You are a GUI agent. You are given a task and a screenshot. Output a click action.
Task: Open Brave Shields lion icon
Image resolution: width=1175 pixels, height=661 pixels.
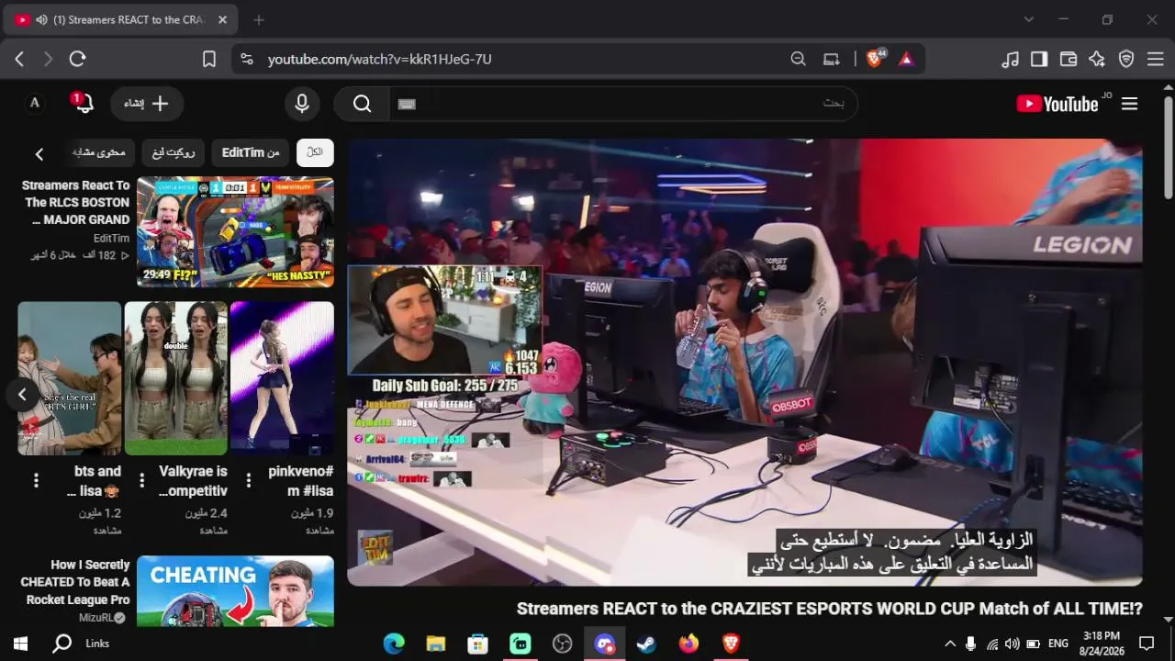[x=875, y=59]
